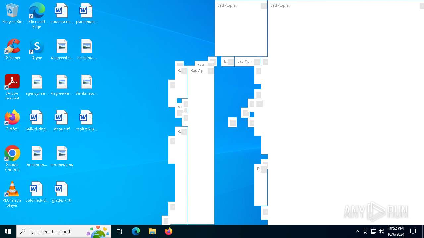Open the volume control tray icon

pos(381,231)
